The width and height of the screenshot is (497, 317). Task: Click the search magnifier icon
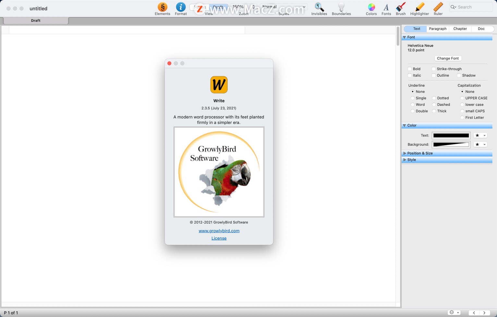(x=453, y=7)
